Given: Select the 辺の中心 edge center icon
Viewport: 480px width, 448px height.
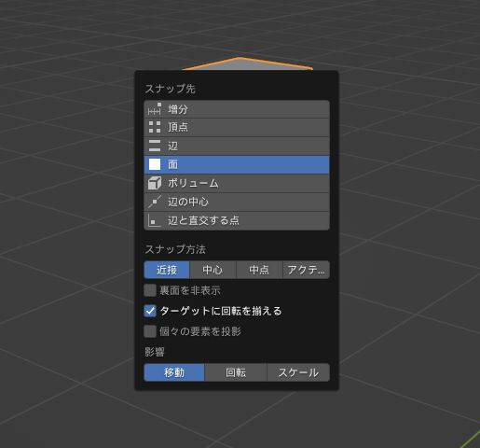Looking at the screenshot, I should coord(155,202).
